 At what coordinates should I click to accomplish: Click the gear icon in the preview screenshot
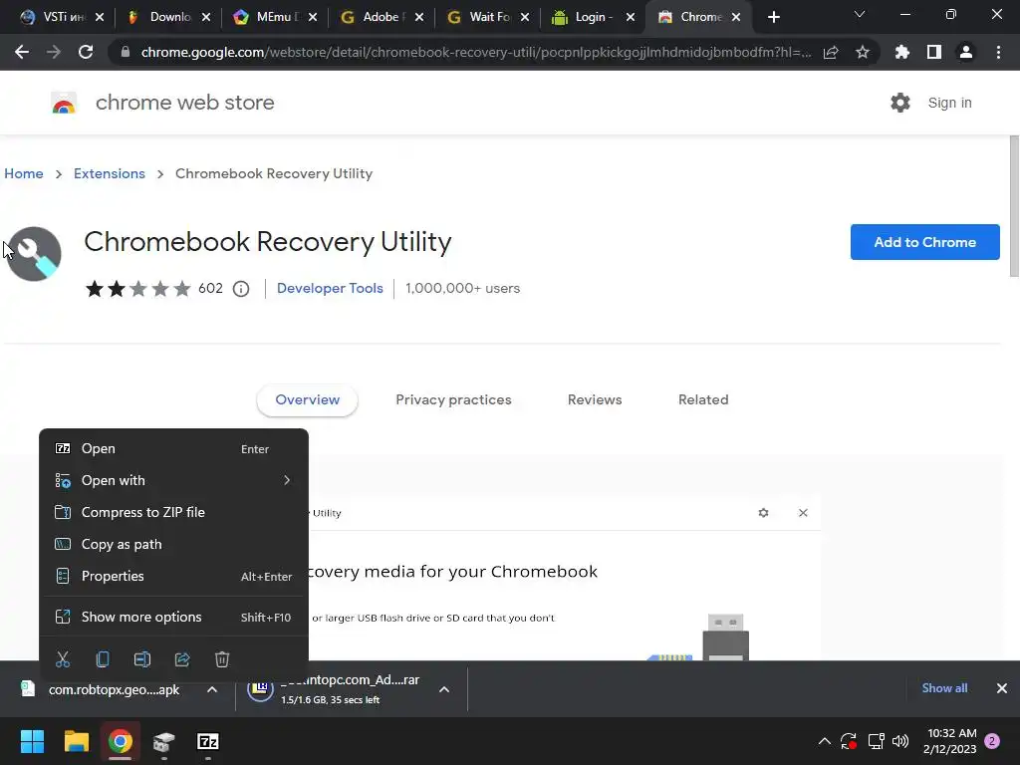tap(764, 513)
